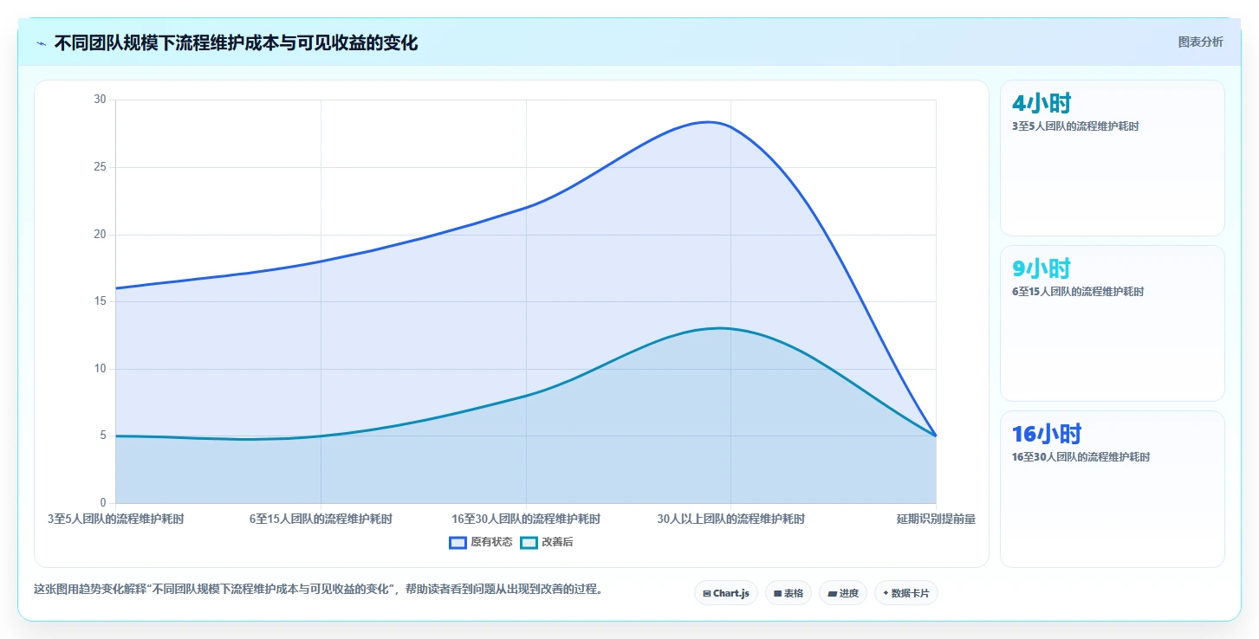Toggle the 原有状态 legend series
This screenshot has width=1259, height=639.
[x=481, y=542]
